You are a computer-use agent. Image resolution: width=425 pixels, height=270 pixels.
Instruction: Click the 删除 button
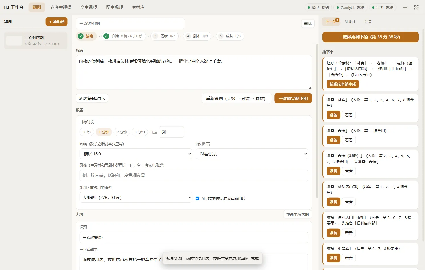308,24
